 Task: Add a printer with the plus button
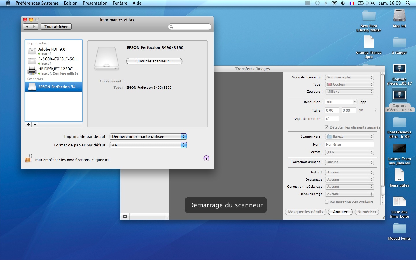pos(29,125)
